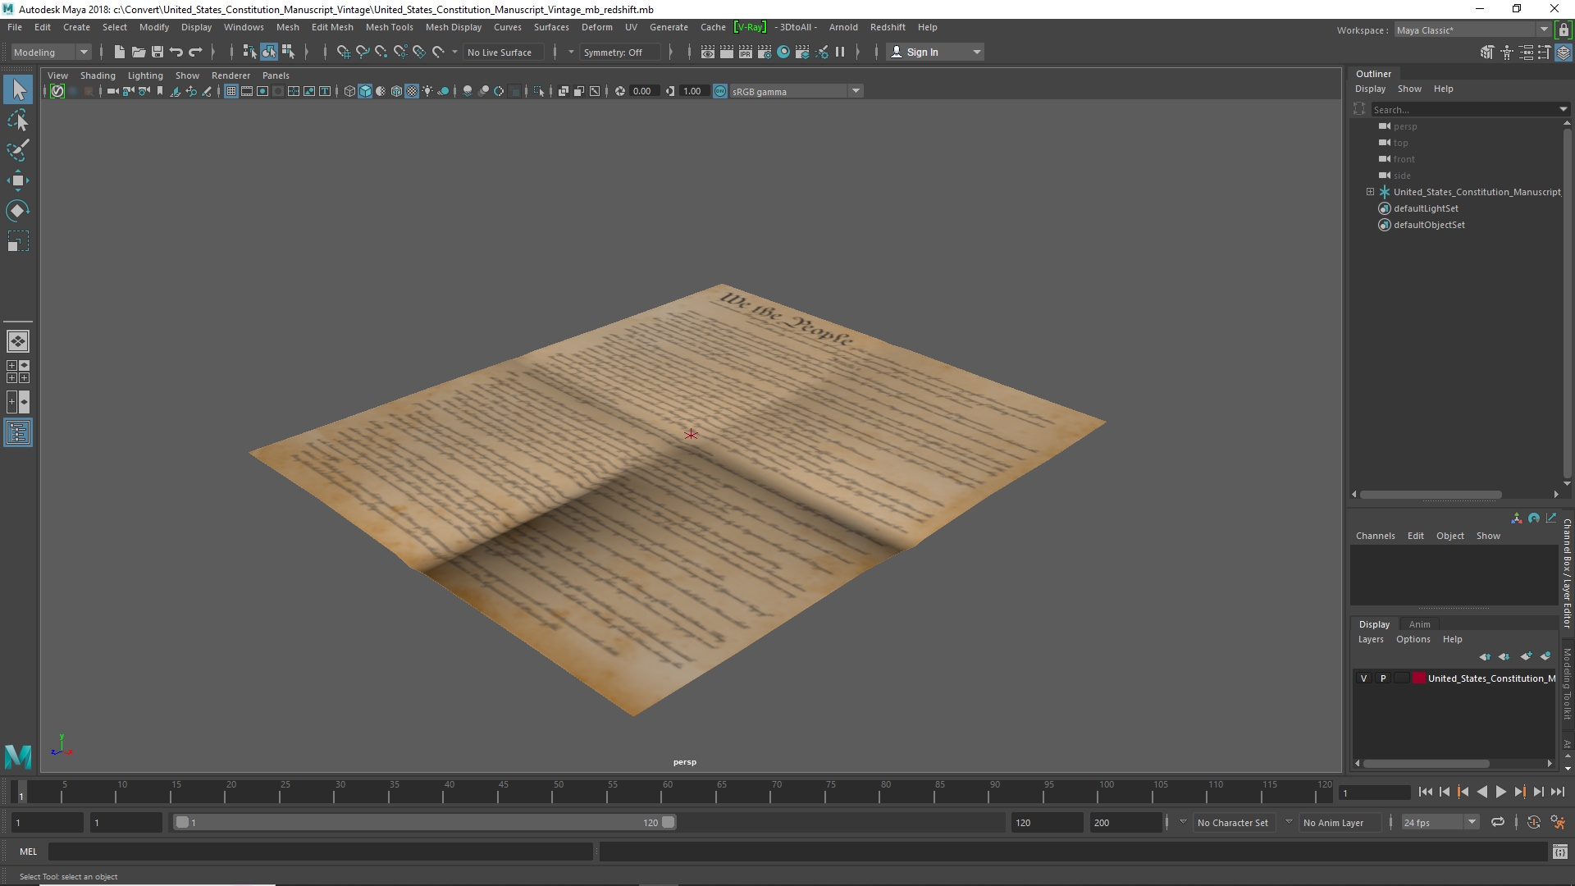Open the Outliner search options dropdown
Viewport: 1575px width, 886px height.
point(1564,109)
